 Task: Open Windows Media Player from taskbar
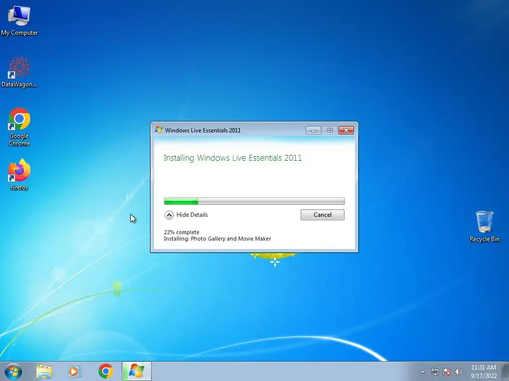pos(75,372)
